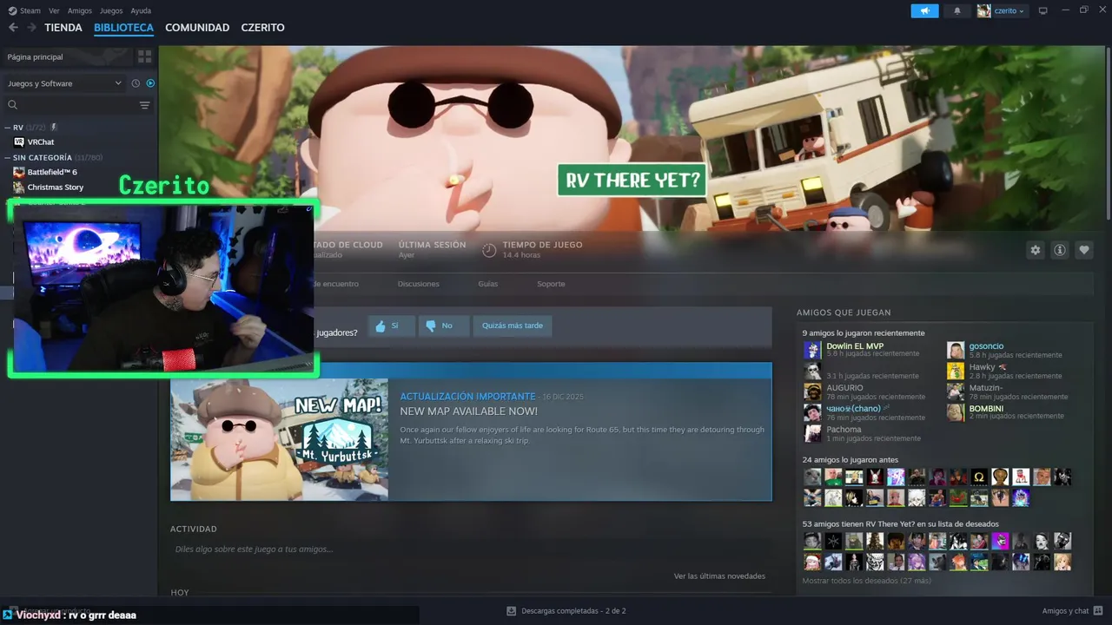Open Hawky friend avatar
This screenshot has width=1112, height=625.
956,371
